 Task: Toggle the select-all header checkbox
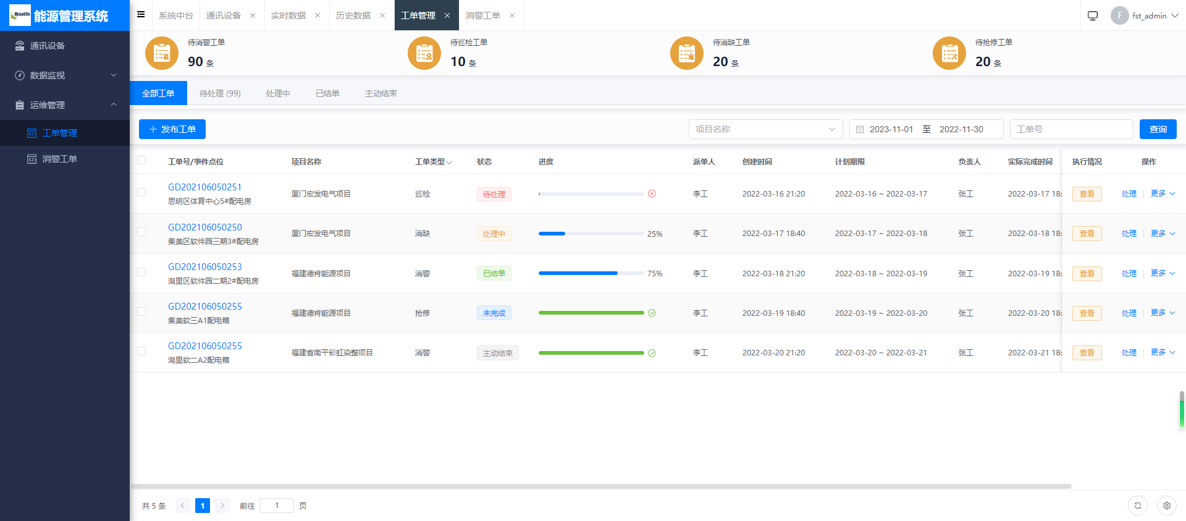141,160
